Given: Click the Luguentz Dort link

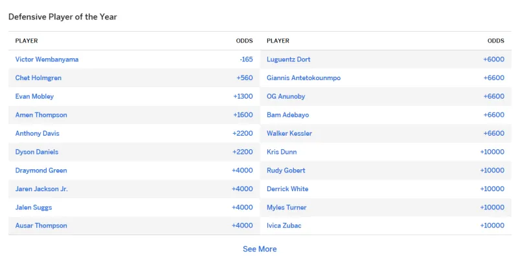Looking at the screenshot, I should [x=288, y=59].
